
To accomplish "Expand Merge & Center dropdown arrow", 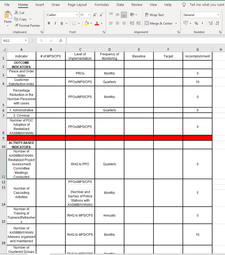I will coord(176,23).
